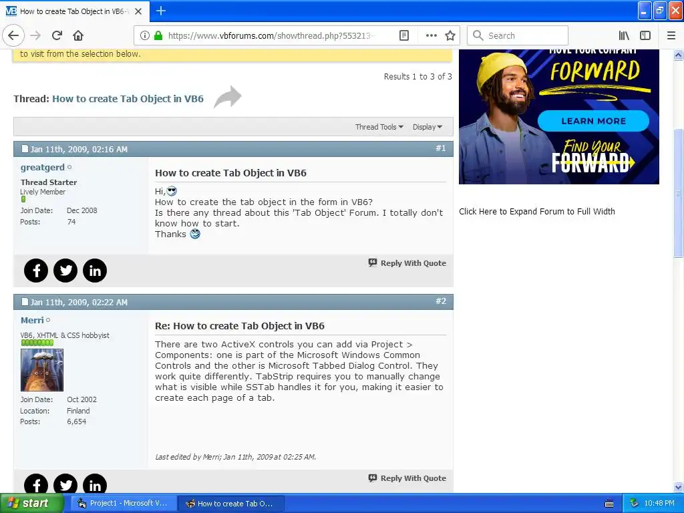
Task: Share post #2 on Twitter
Action: 65,484
